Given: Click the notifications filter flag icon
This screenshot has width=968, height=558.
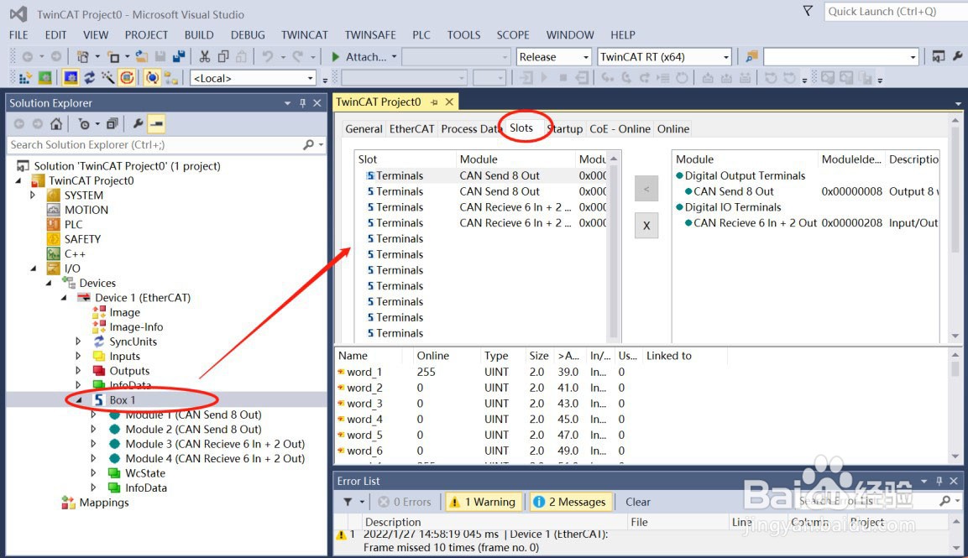Looking at the screenshot, I should tap(808, 11).
